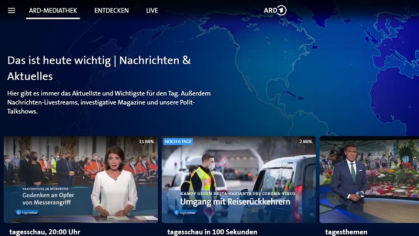This screenshot has height=236, width=419.
Task: Click the ARD logo
Action: click(275, 10)
